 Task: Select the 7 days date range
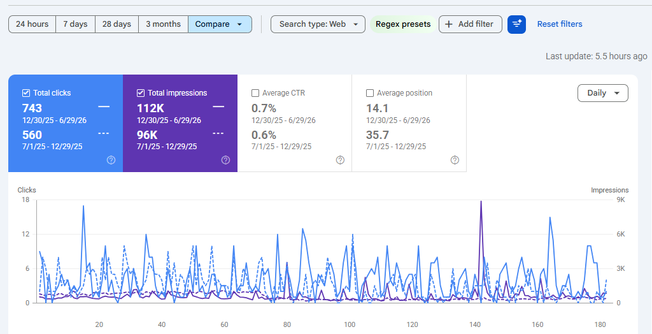75,24
